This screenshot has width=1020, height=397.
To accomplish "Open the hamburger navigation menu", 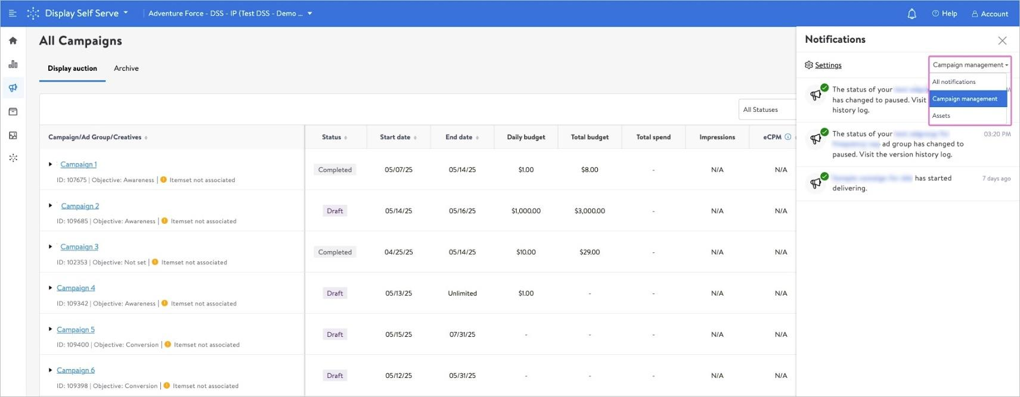I will [x=13, y=13].
